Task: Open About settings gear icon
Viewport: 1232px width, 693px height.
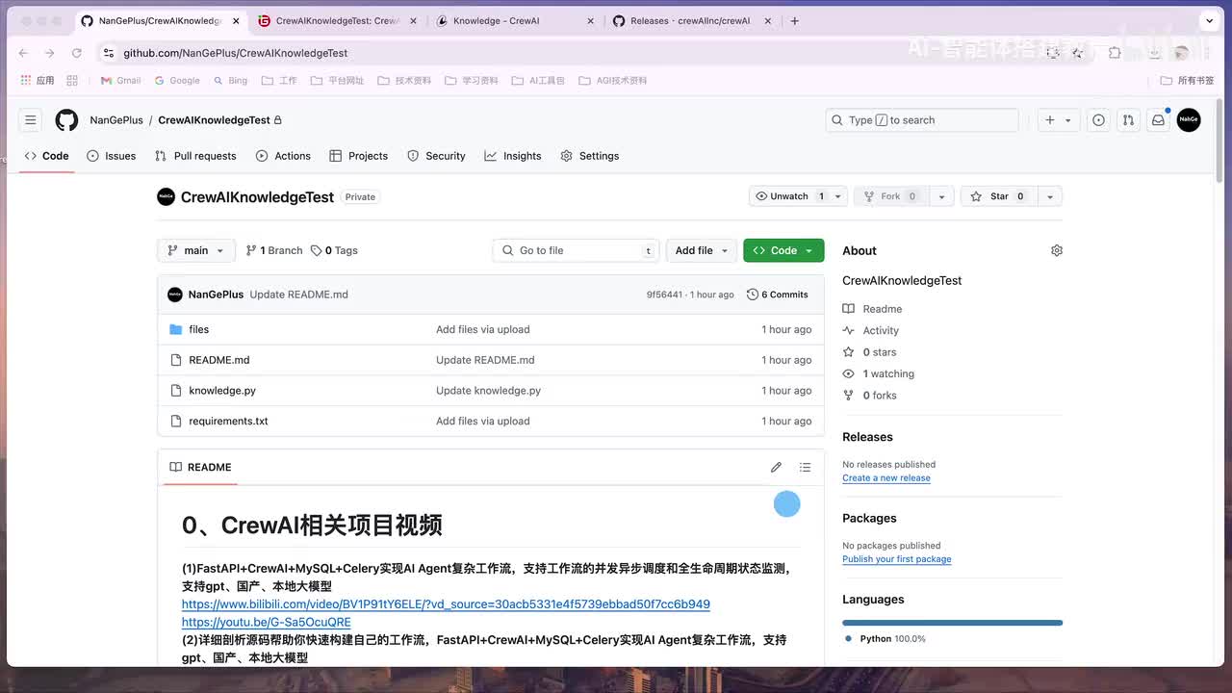Action: (x=1057, y=250)
